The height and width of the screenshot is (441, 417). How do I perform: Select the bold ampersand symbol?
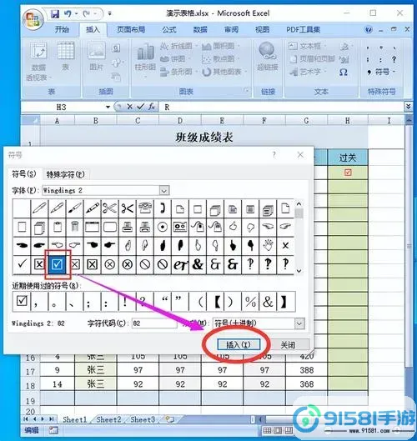point(198,264)
